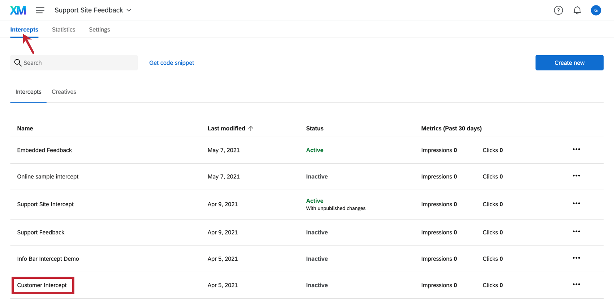Open the account avatar menu
614x307 pixels.
596,10
